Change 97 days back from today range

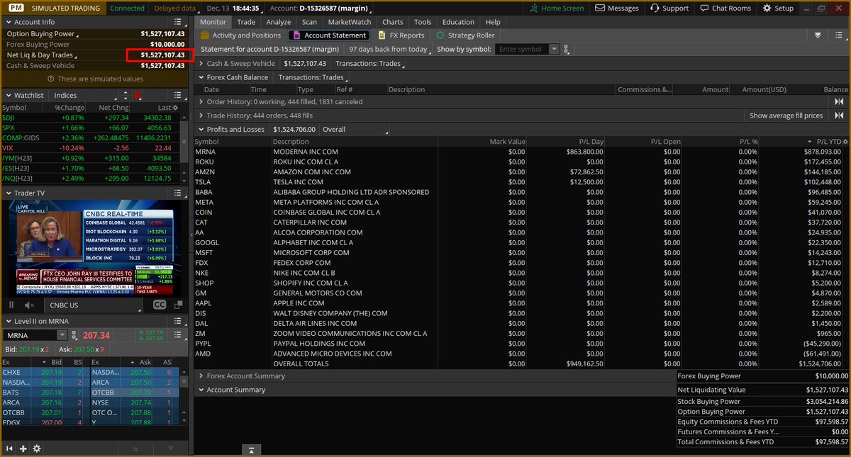(x=389, y=50)
